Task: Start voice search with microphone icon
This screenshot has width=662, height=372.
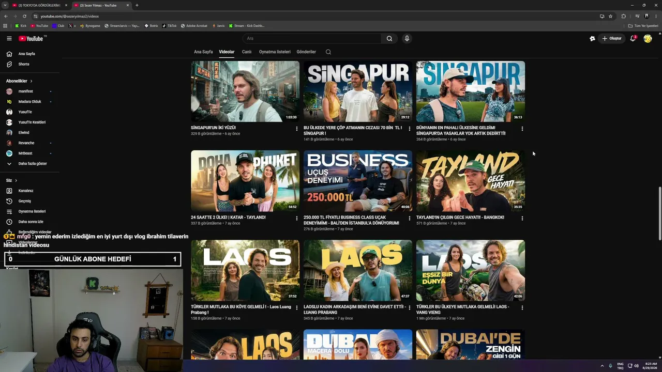Action: [x=407, y=38]
